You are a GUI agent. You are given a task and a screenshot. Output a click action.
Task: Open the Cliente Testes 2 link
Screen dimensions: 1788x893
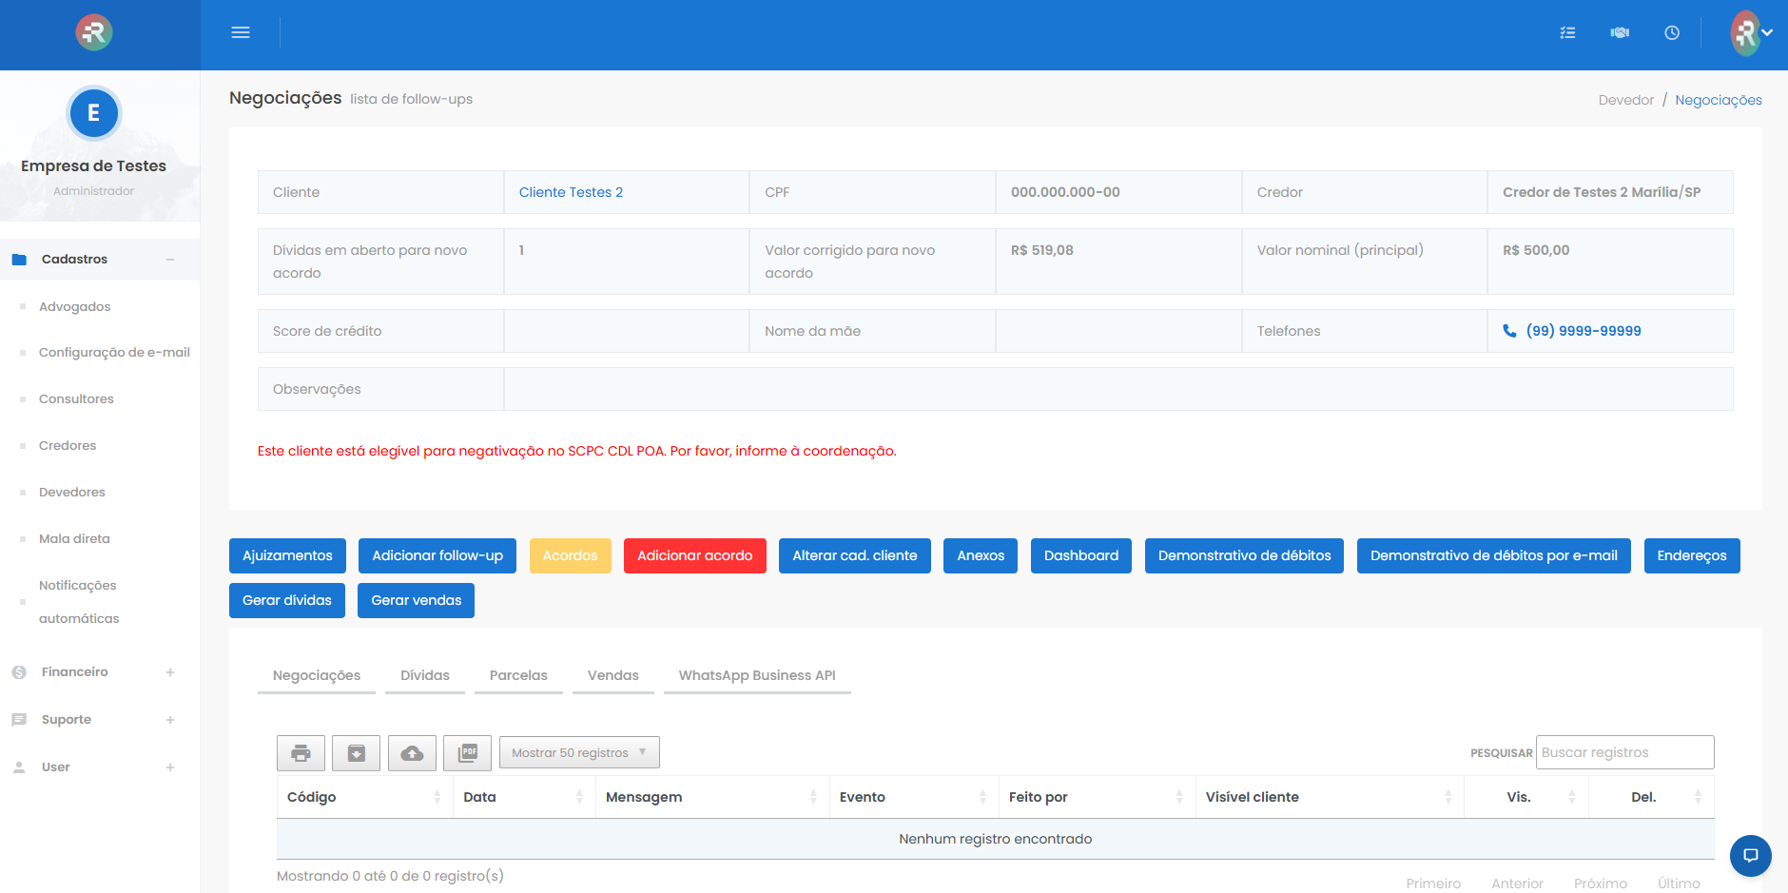571,192
